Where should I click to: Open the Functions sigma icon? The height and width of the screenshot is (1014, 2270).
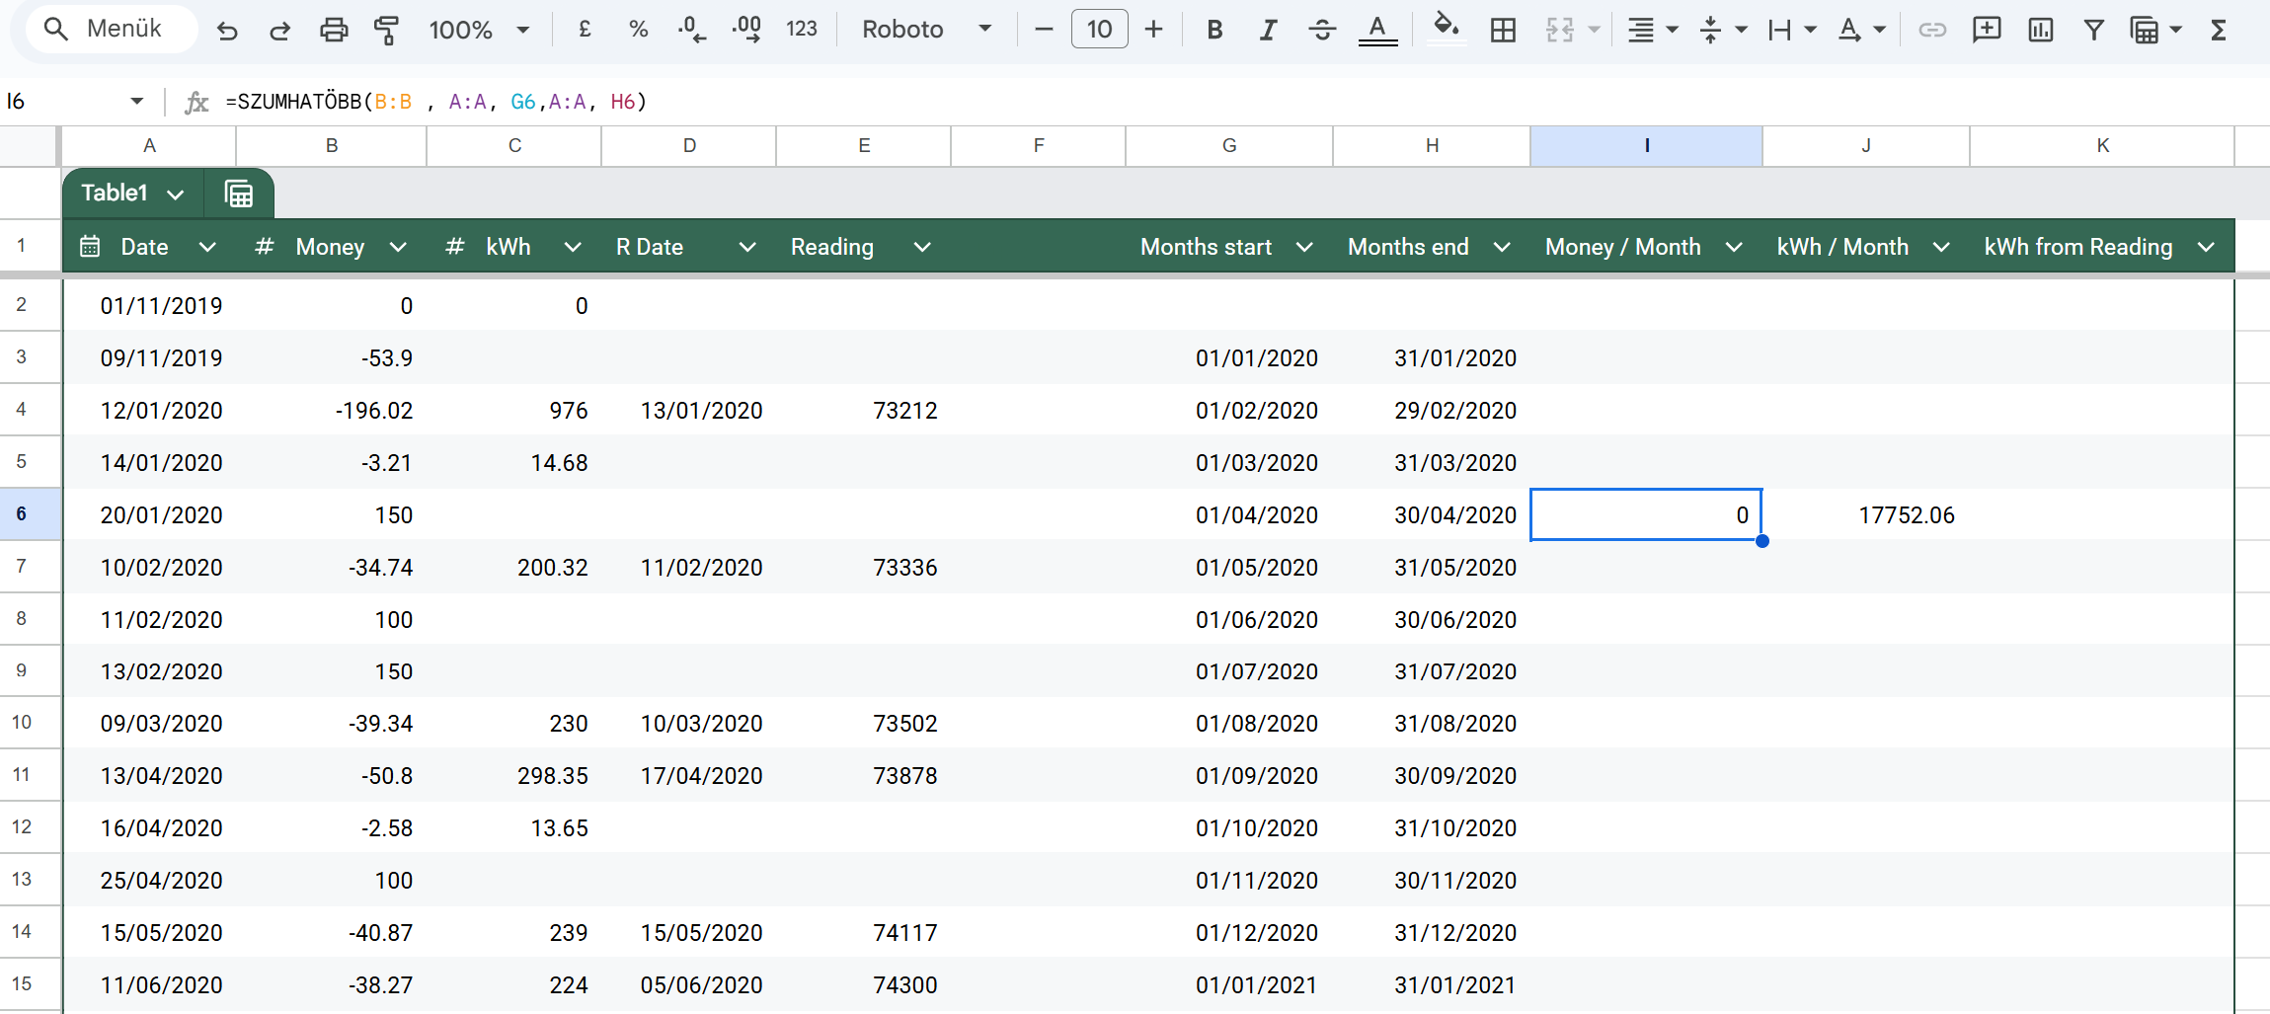(2218, 30)
